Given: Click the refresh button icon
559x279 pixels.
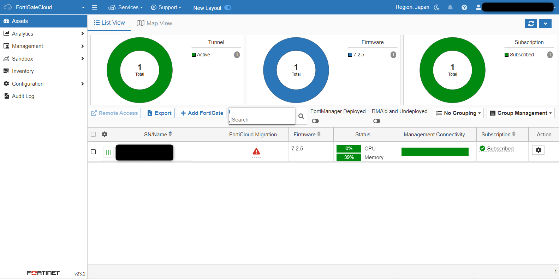Looking at the screenshot, I should 531,24.
